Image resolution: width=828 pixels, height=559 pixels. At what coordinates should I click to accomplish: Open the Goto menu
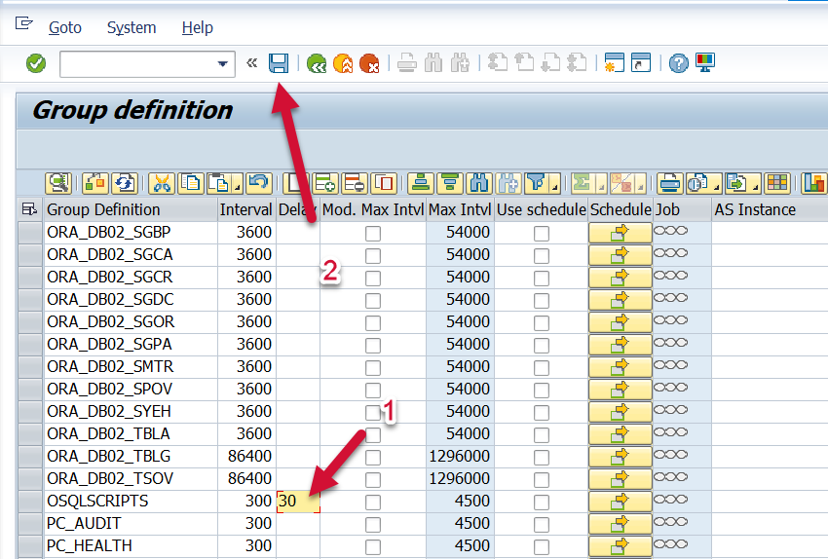65,28
